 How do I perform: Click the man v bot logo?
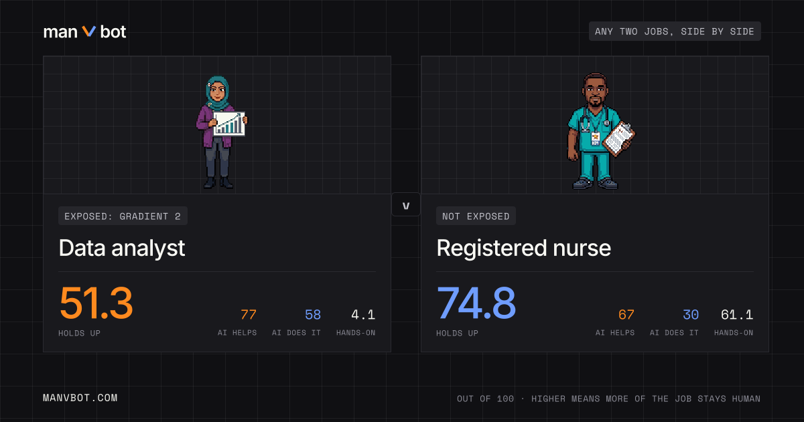[85, 31]
